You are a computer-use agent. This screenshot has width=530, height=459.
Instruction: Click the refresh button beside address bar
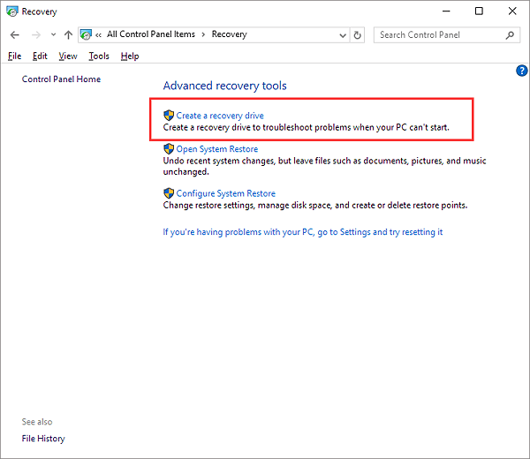click(358, 35)
